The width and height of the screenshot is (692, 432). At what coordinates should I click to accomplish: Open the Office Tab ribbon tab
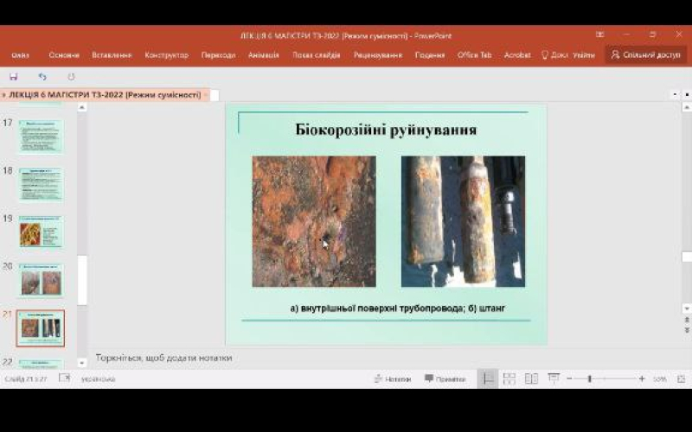coord(474,55)
